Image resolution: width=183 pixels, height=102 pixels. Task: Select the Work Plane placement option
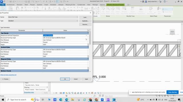tap(167, 12)
